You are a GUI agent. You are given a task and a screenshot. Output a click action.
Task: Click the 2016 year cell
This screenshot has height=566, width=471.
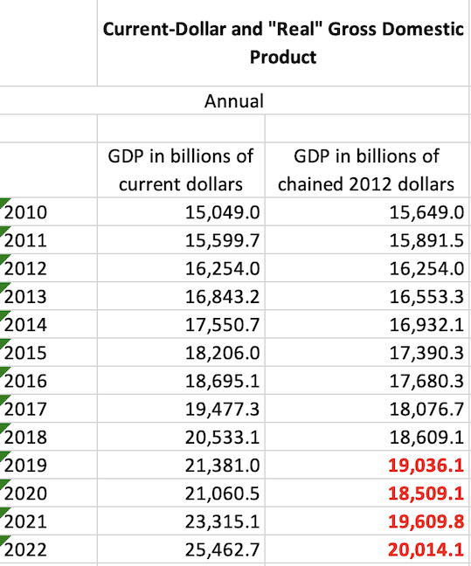(x=48, y=381)
